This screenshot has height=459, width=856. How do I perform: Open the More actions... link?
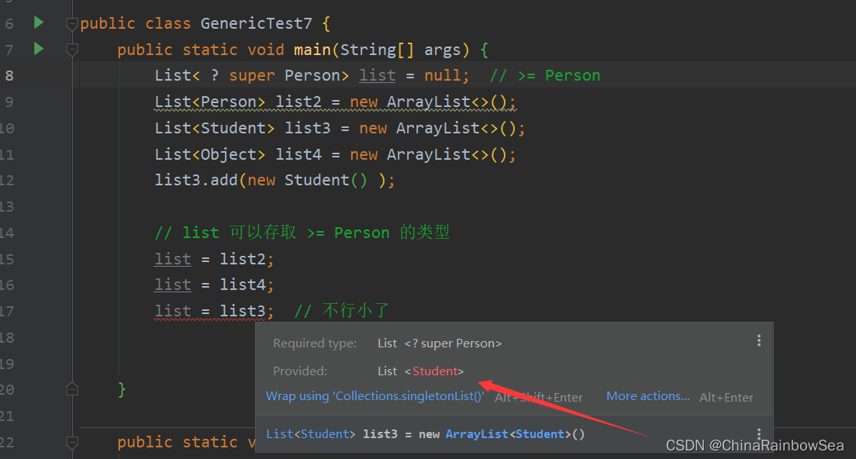point(647,396)
